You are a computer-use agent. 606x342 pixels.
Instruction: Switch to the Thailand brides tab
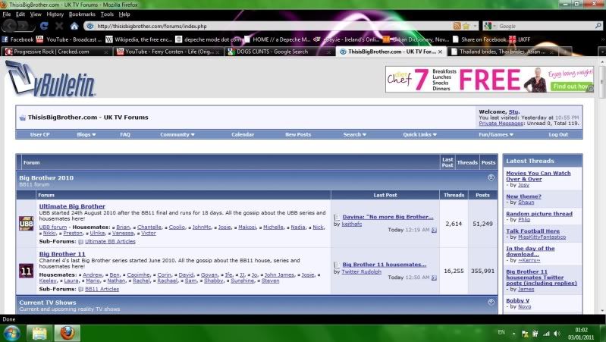click(502, 52)
